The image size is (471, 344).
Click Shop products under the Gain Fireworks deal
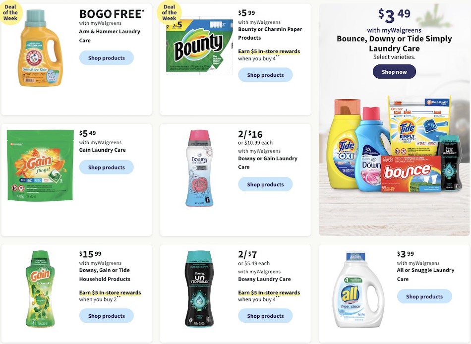tap(106, 315)
